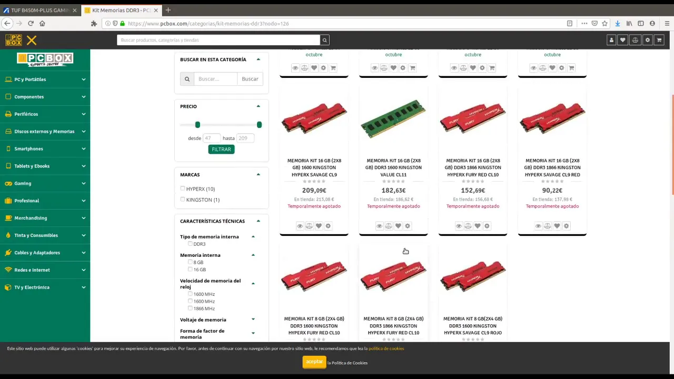The height and width of the screenshot is (379, 674).
Task: Collapse Tipo de memoria interna section
Action: [x=253, y=237]
